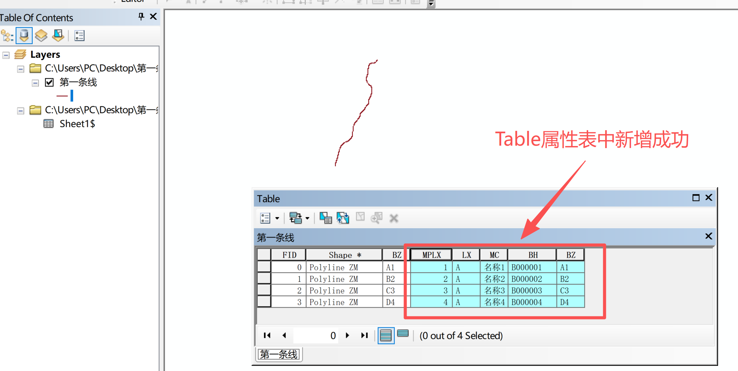Click List By Selection icon

click(x=58, y=35)
